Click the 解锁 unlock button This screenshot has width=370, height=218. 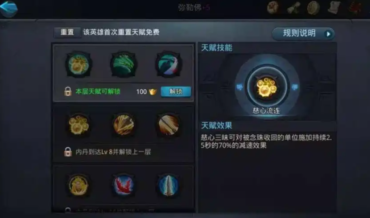pos(176,91)
